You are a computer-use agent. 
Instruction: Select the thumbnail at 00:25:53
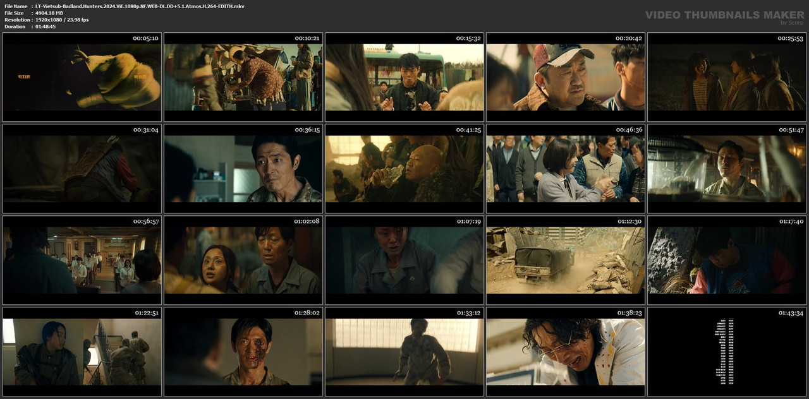[x=727, y=77]
